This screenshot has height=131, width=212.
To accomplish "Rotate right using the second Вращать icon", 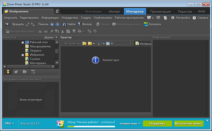I will pos(33,24).
